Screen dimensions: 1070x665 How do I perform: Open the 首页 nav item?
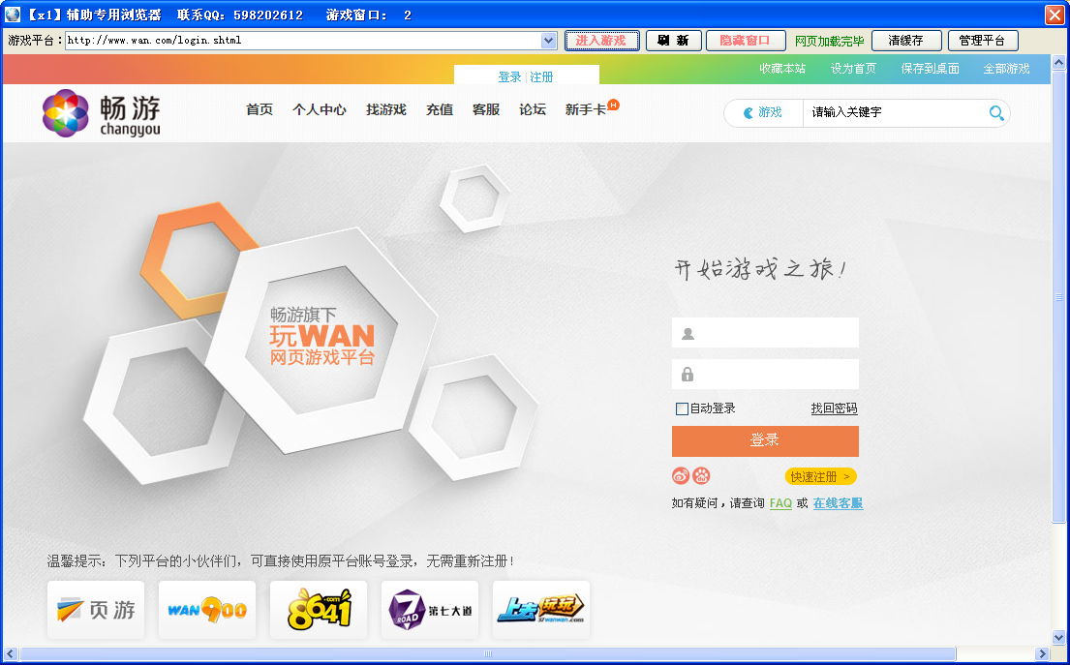[260, 109]
